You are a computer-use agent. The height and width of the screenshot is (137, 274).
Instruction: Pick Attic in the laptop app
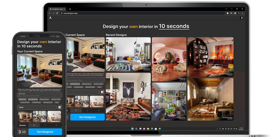coord(99,87)
